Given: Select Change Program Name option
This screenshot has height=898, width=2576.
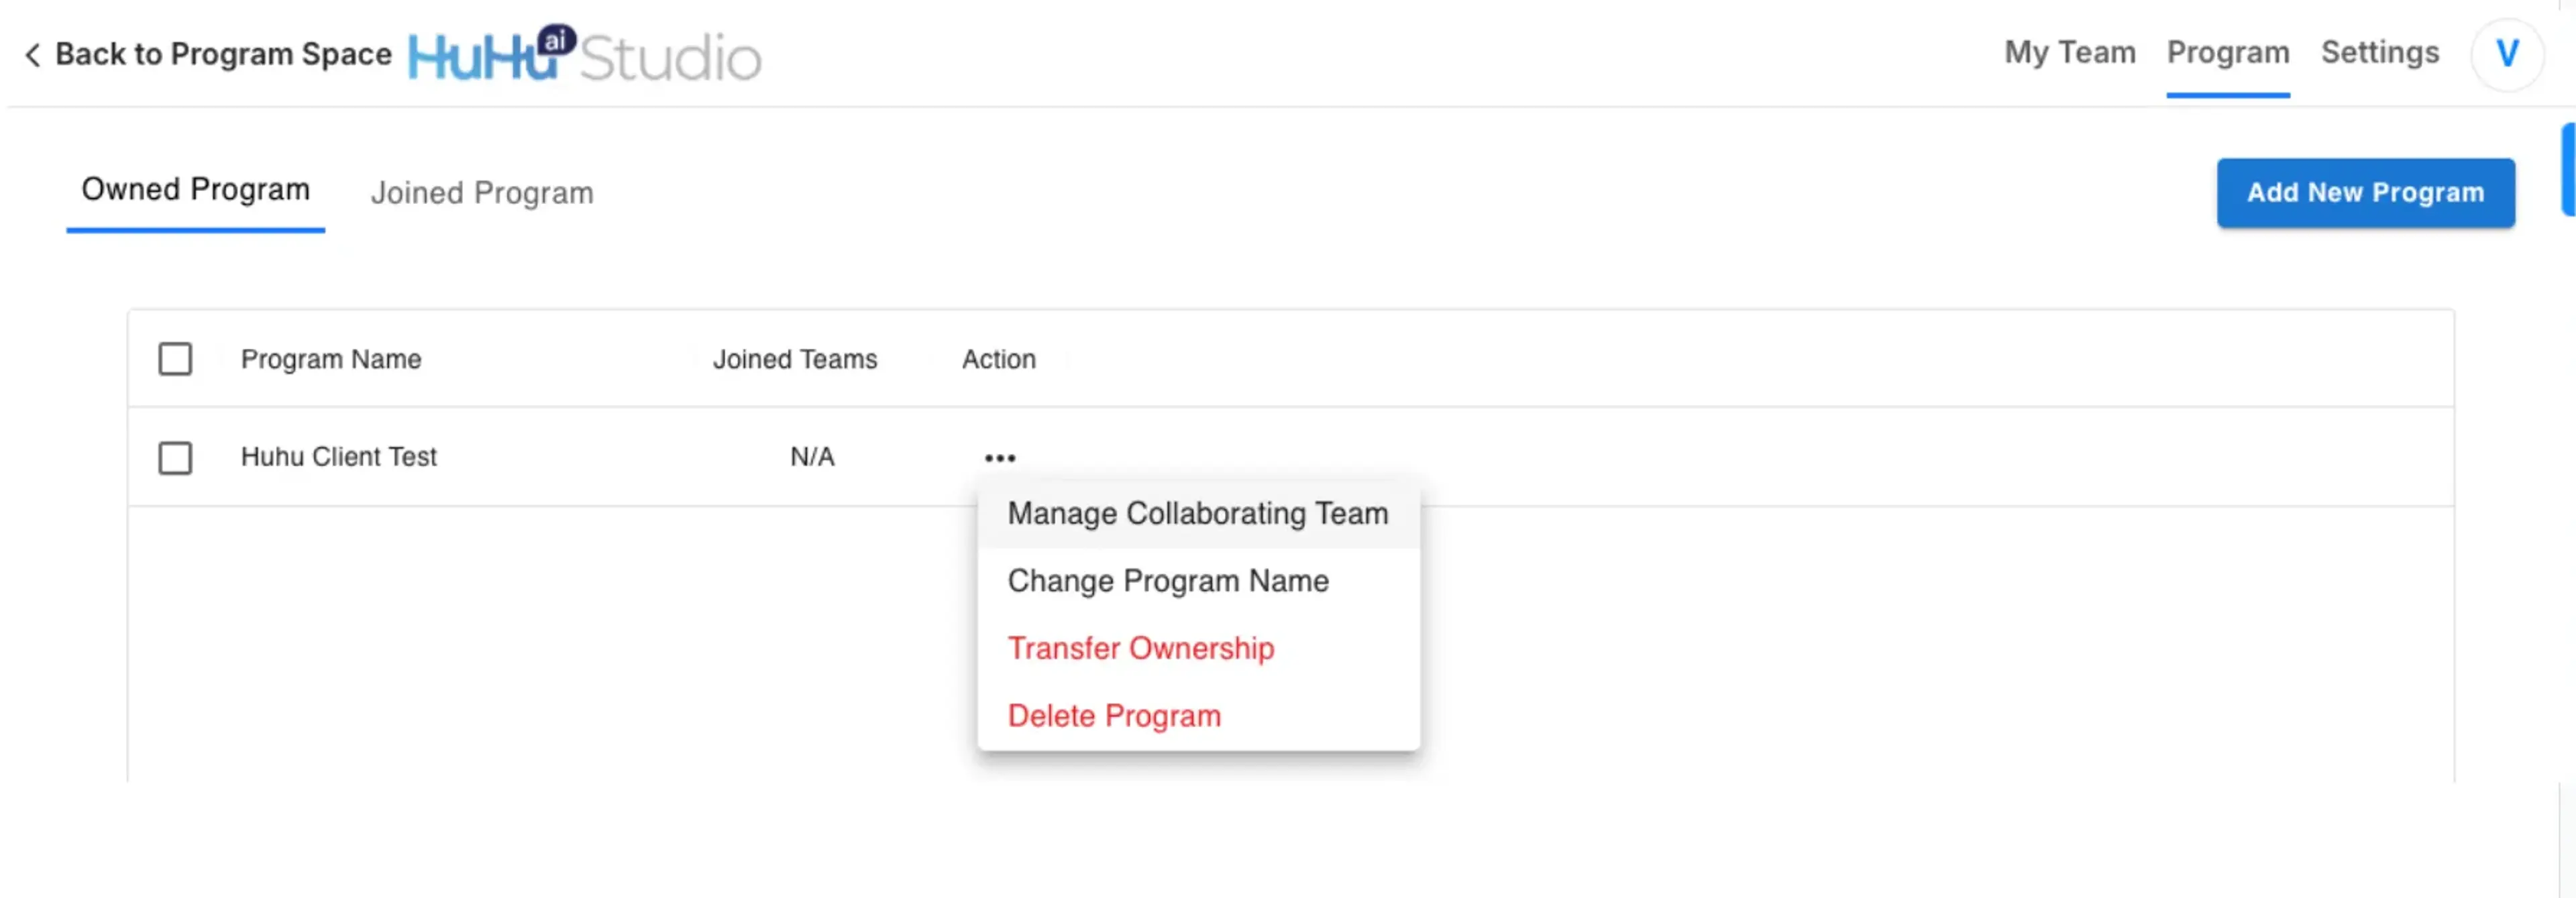Looking at the screenshot, I should (x=1198, y=580).
